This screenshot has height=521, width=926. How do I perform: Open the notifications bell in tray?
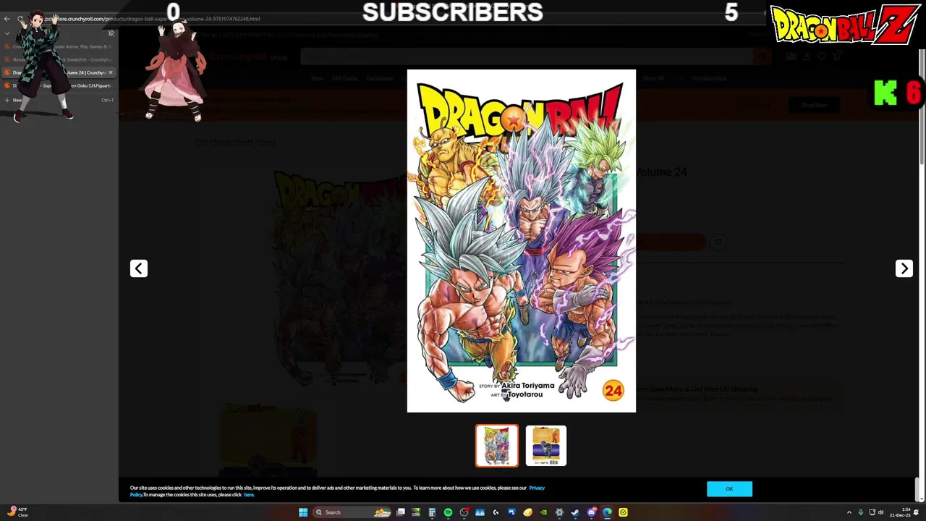coord(917,512)
